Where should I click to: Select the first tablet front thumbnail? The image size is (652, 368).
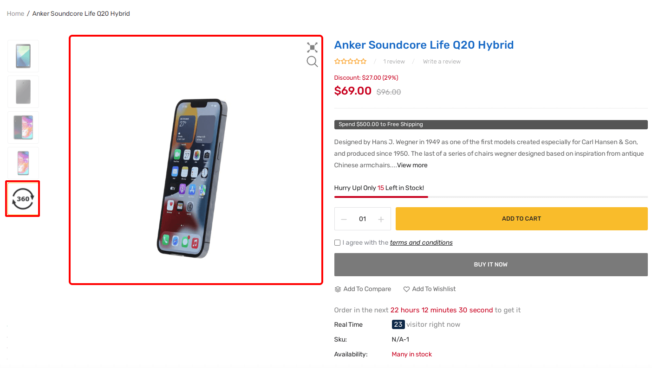(x=23, y=56)
